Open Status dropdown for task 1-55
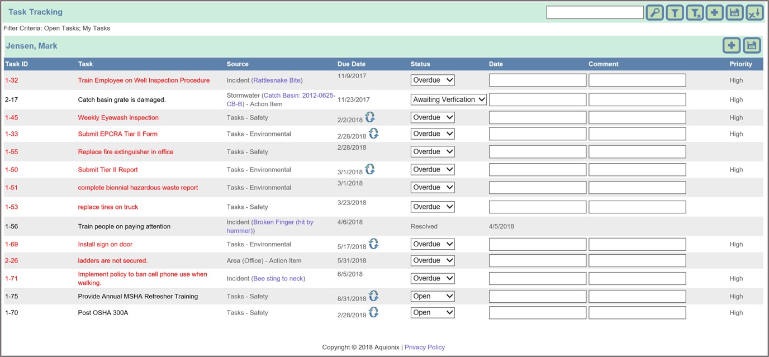This screenshot has height=357, width=769. pyautogui.click(x=433, y=151)
